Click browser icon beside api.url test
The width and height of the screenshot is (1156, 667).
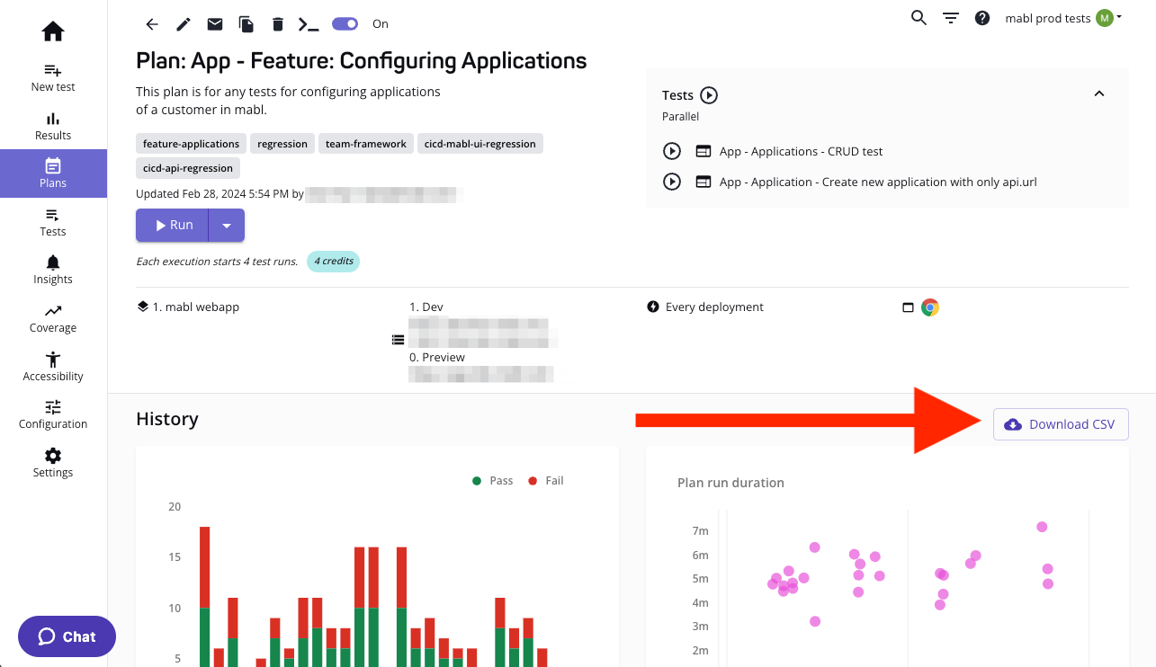pyautogui.click(x=703, y=182)
